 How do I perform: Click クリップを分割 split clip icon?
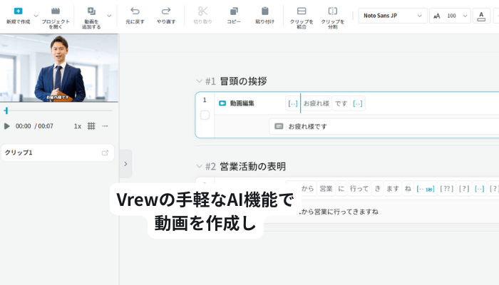point(333,11)
